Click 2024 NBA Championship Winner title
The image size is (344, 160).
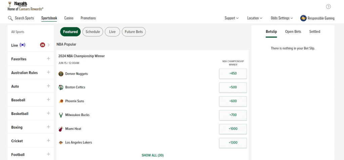pos(82,56)
